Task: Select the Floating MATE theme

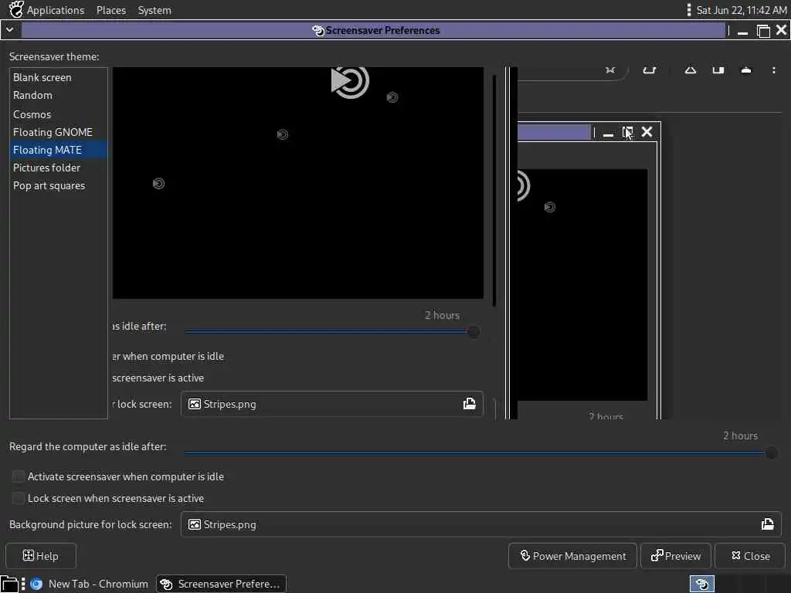Action: 59,150
